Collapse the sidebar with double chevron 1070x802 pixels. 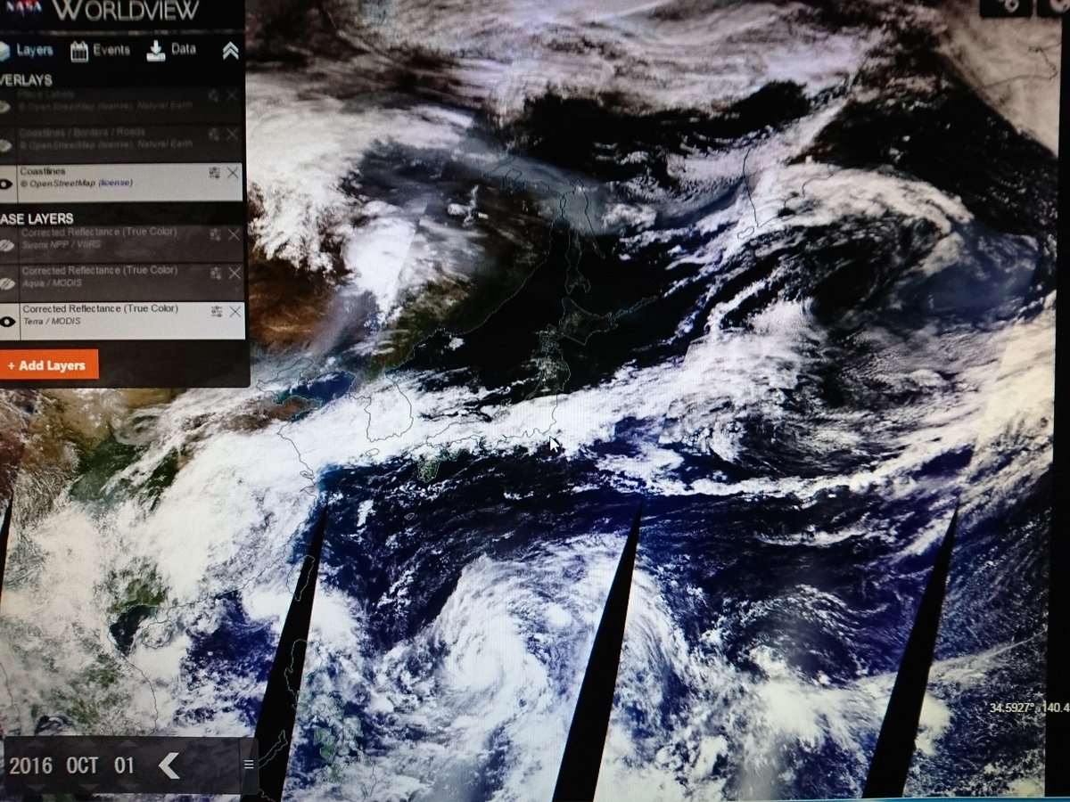click(230, 51)
